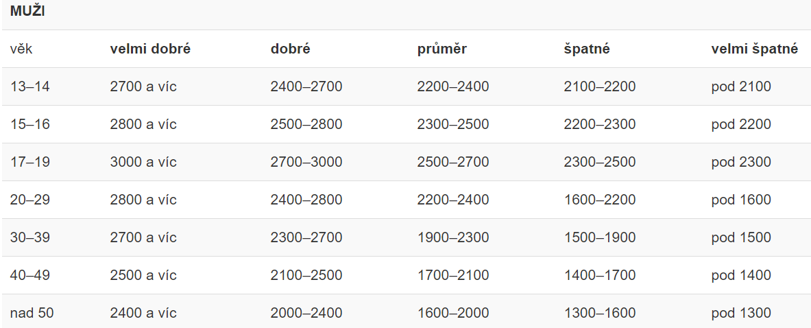
Task: Click the 'dobré' column header
Action: point(290,49)
